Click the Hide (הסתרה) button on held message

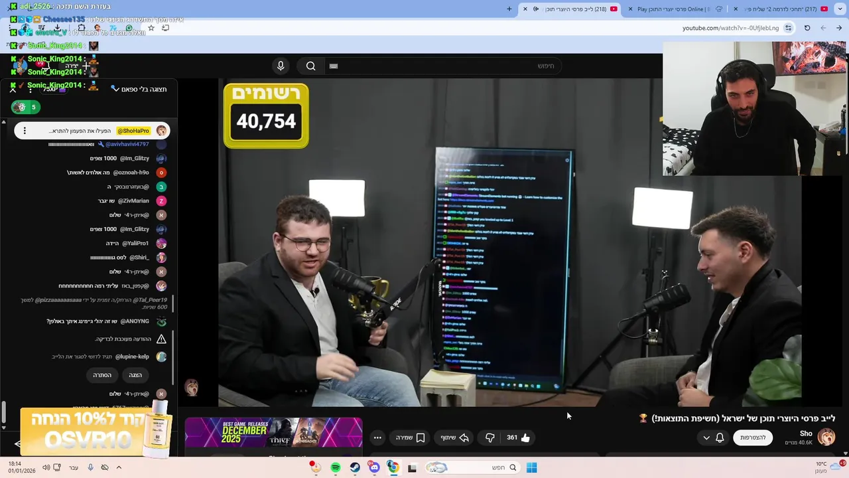pos(102,375)
